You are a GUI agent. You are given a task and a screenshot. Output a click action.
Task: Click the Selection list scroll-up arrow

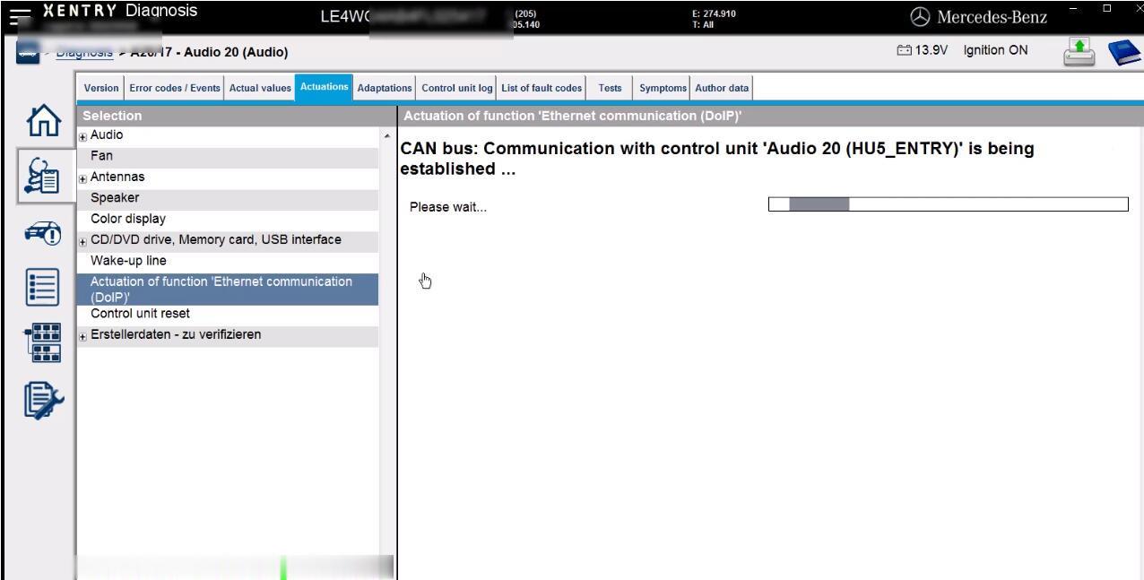(387, 135)
